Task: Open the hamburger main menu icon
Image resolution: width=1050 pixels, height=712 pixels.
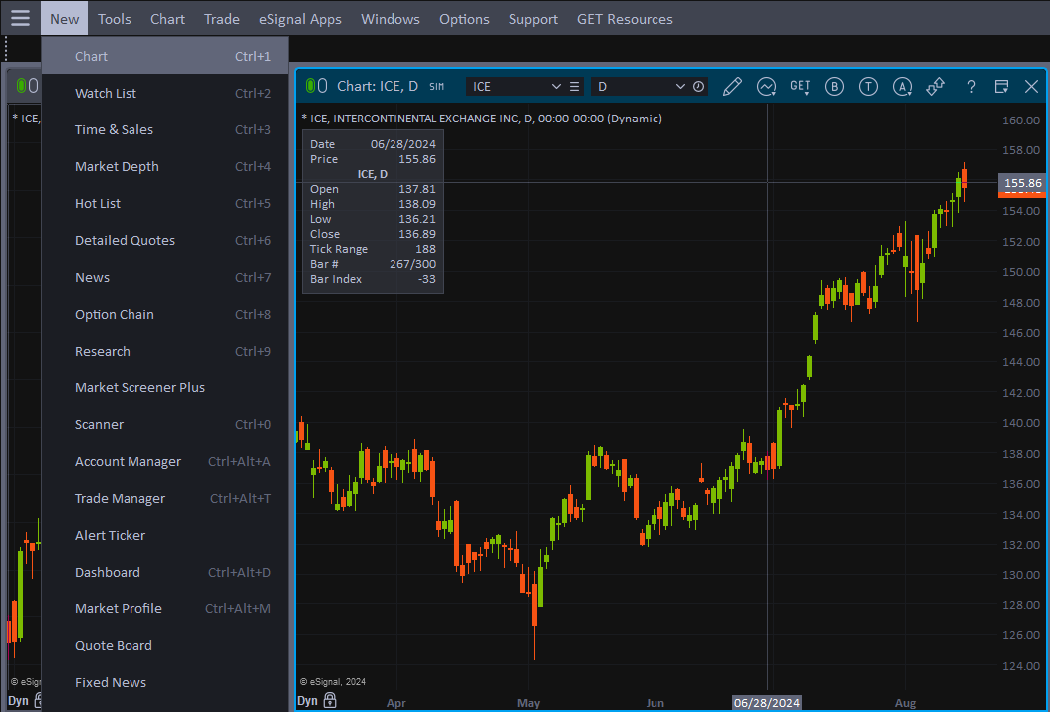Action: tap(20, 18)
